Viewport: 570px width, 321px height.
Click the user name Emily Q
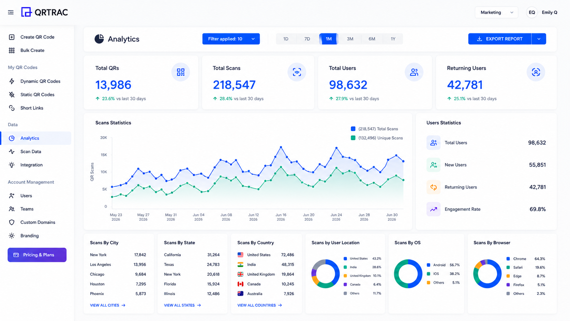click(550, 12)
